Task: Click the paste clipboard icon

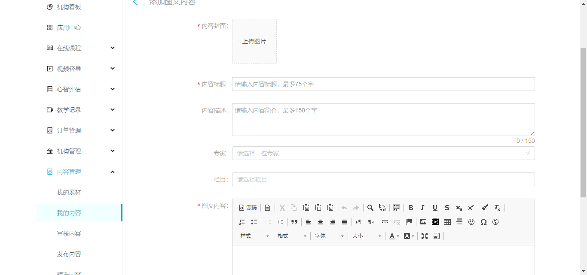Action: click(306, 208)
